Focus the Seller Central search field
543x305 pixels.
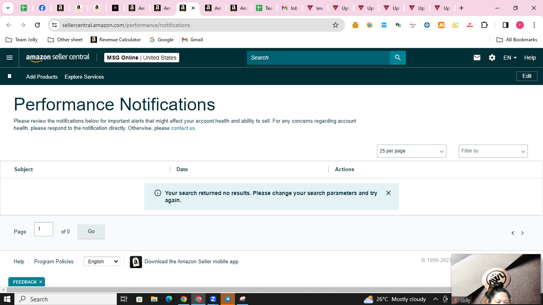pyautogui.click(x=318, y=58)
